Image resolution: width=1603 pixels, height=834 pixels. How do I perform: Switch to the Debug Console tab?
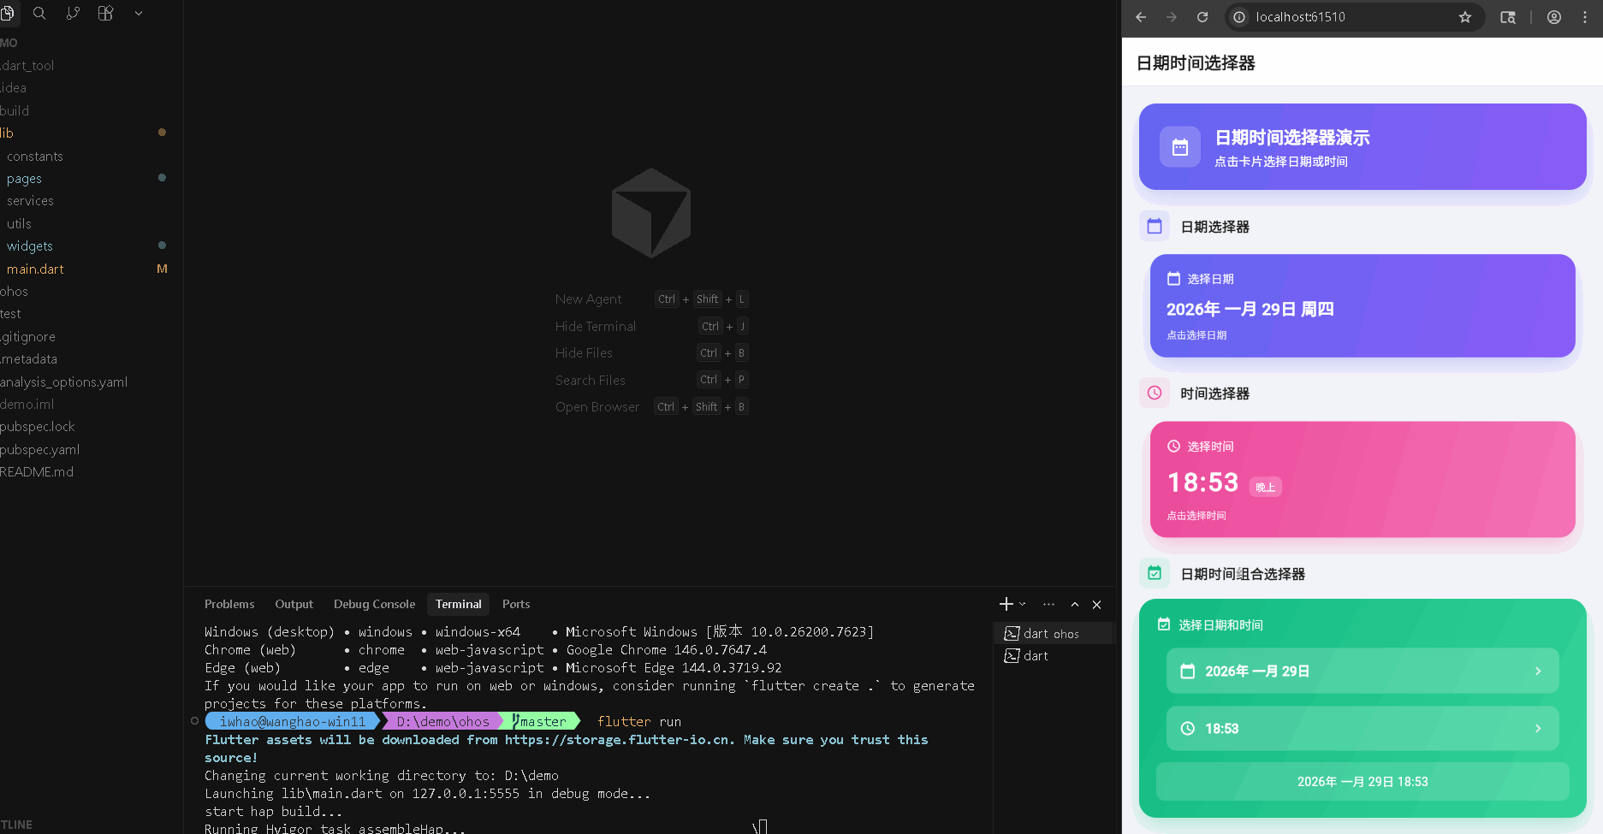374,604
